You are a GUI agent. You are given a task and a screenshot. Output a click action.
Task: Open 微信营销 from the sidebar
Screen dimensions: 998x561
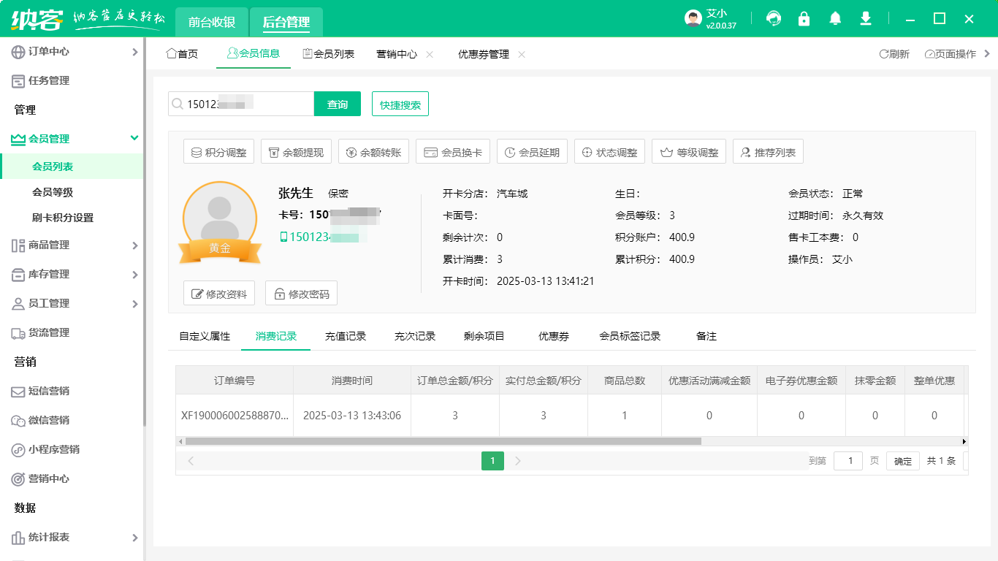point(51,421)
